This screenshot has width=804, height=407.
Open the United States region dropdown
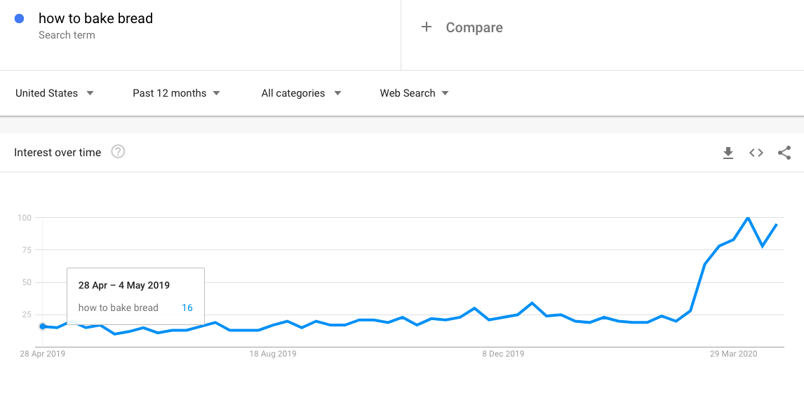tap(54, 93)
